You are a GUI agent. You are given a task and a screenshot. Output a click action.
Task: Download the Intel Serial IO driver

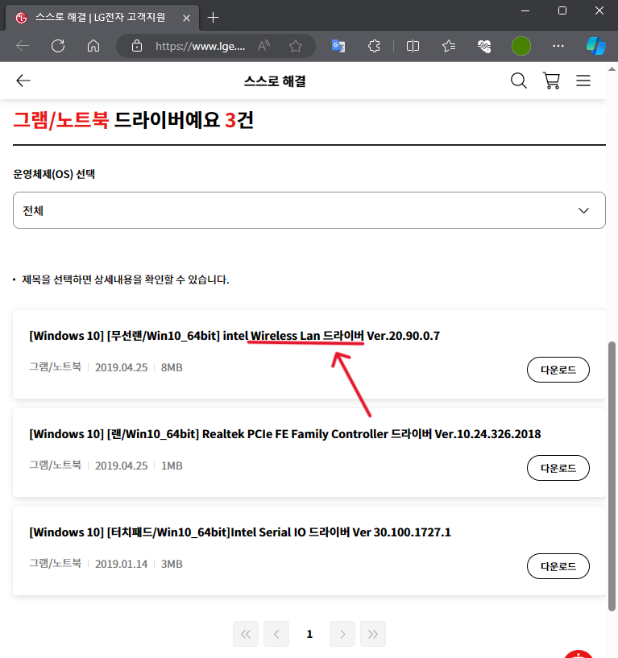tap(558, 566)
